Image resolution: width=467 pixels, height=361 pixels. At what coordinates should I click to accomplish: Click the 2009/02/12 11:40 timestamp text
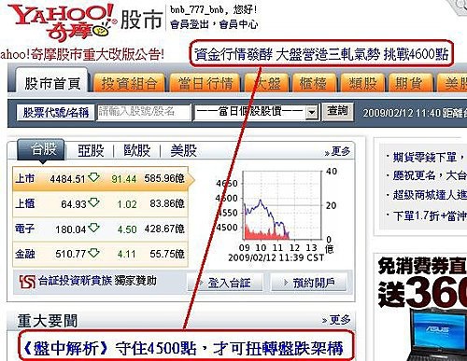402,113
